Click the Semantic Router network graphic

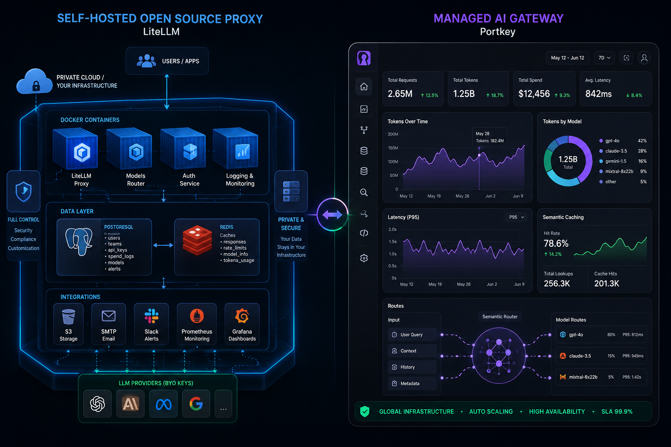tap(499, 355)
